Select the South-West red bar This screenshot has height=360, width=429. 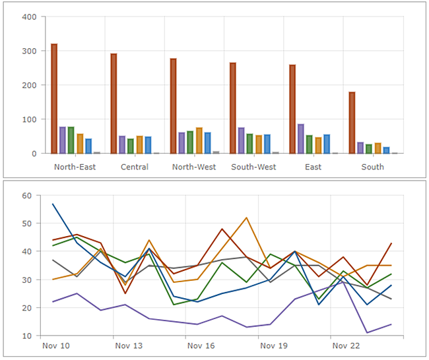(232, 108)
